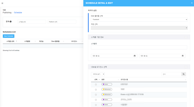This screenshot has width=194, height=107.
Task: Open the hamburger menu icon
Action: (x=2, y=3)
